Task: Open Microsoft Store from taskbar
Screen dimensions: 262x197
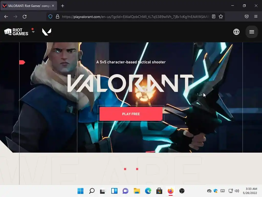Action: [x=159, y=191]
